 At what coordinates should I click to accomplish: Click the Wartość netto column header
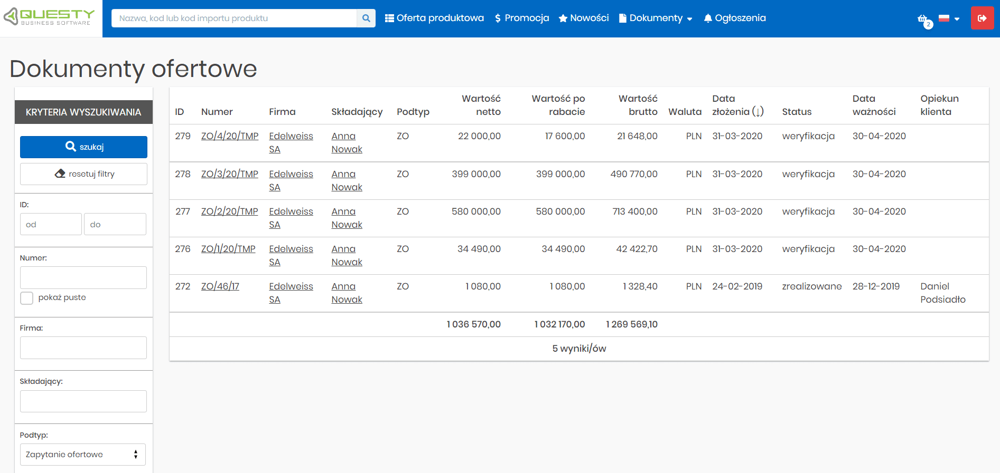tap(481, 105)
